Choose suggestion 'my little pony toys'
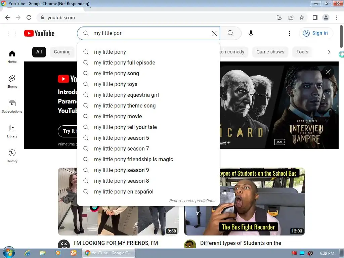The height and width of the screenshot is (258, 344). pyautogui.click(x=148, y=84)
